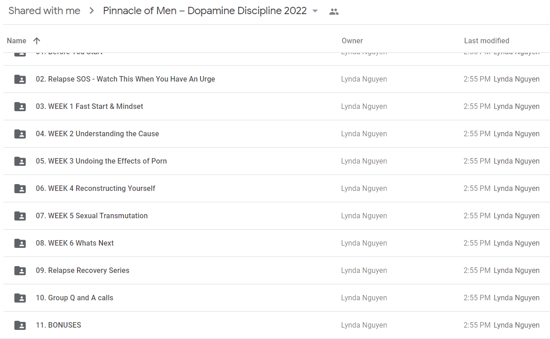Click folder icon beside WEEK 1 Fast Start
Image resolution: width=550 pixels, height=339 pixels.
click(20, 107)
